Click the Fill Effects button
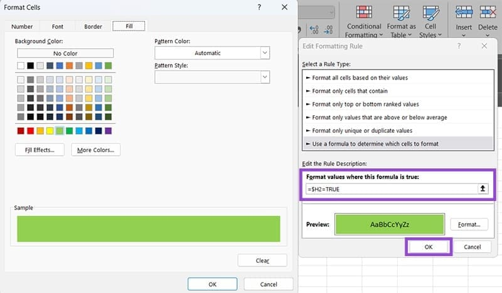 pos(40,150)
